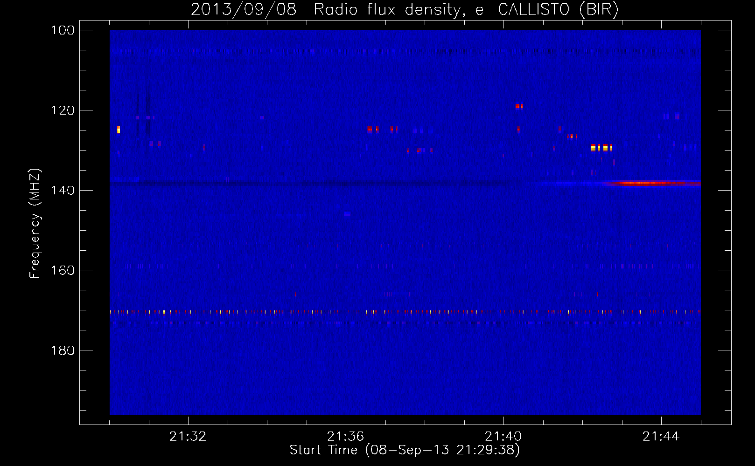Click the 180 frequency tick label
This screenshot has height=466, width=755.
[x=63, y=350]
